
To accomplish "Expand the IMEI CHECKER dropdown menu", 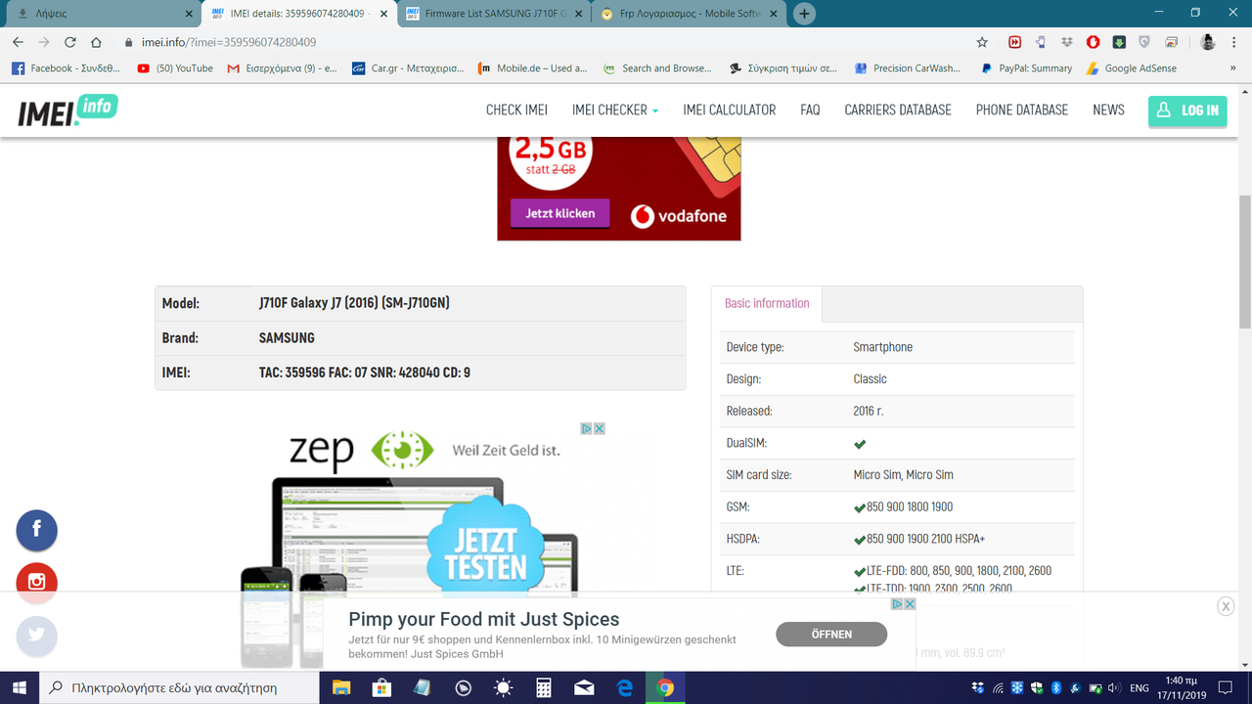I will tap(615, 110).
